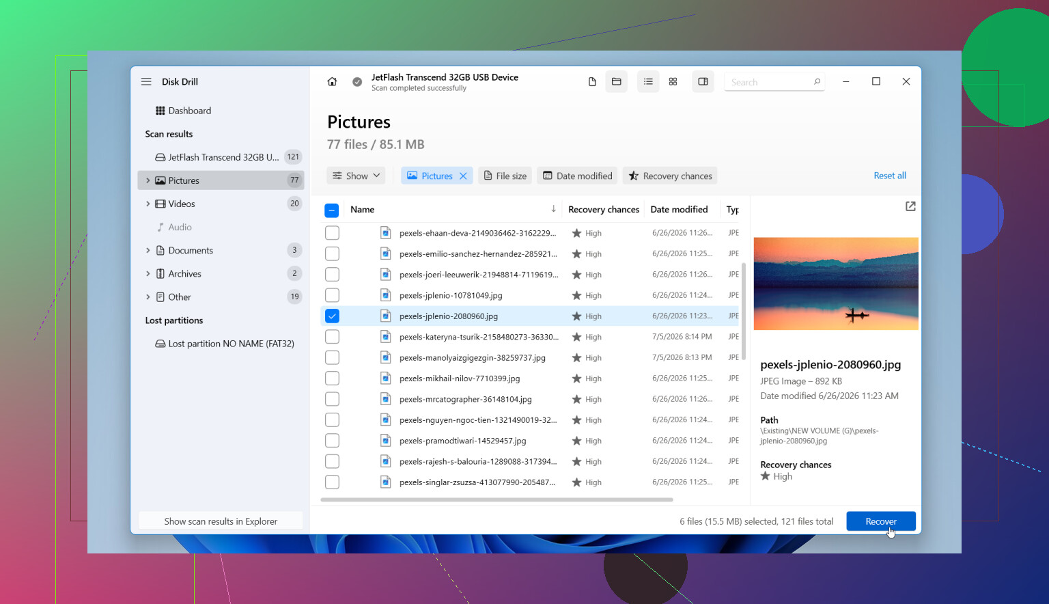The image size is (1049, 604).
Task: Expand the Other tree chevron
Action: click(148, 297)
